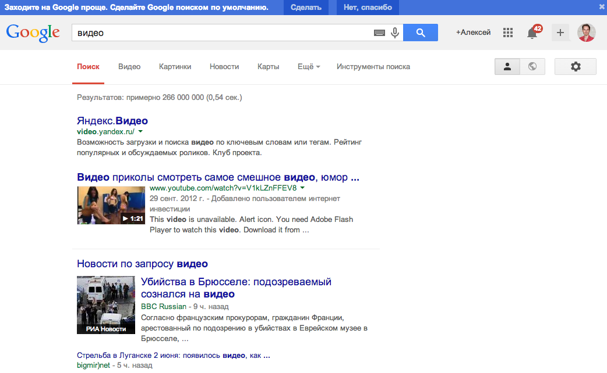Click the video.yandex.ru green URL
The image size is (607, 373).
105,132
